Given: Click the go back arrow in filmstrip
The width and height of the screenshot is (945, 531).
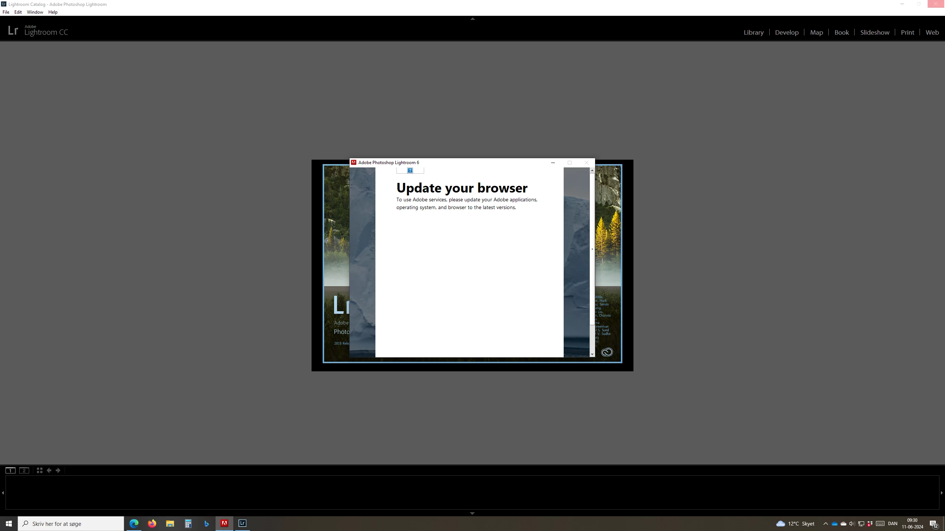Looking at the screenshot, I should point(49,470).
